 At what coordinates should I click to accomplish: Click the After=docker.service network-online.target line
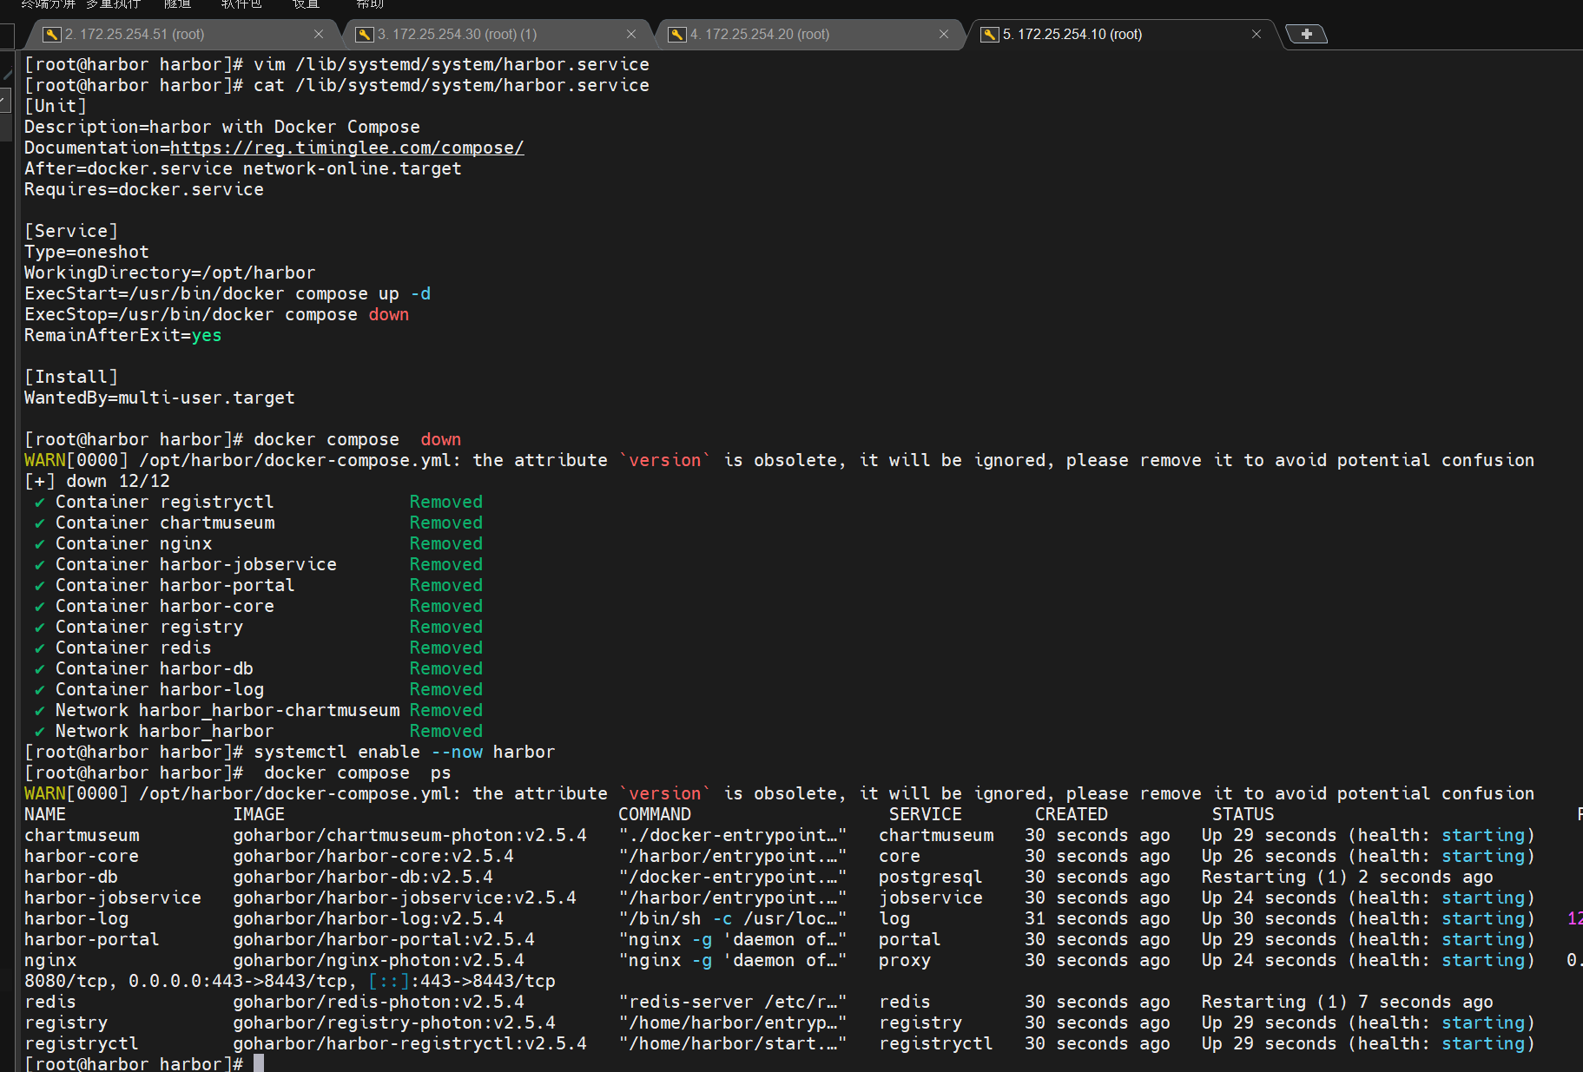pyautogui.click(x=243, y=168)
